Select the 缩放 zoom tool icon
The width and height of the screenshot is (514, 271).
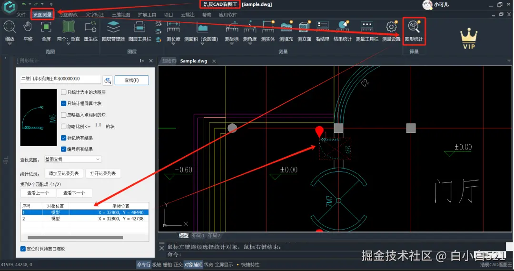[10, 27]
